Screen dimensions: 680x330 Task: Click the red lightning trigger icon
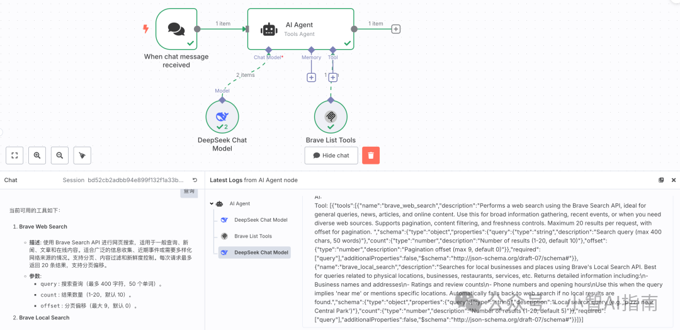click(x=146, y=29)
